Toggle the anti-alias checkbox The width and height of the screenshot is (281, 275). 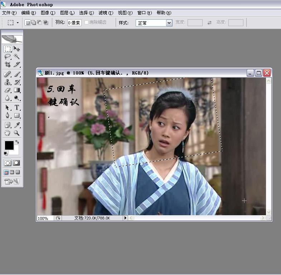(x=86, y=23)
